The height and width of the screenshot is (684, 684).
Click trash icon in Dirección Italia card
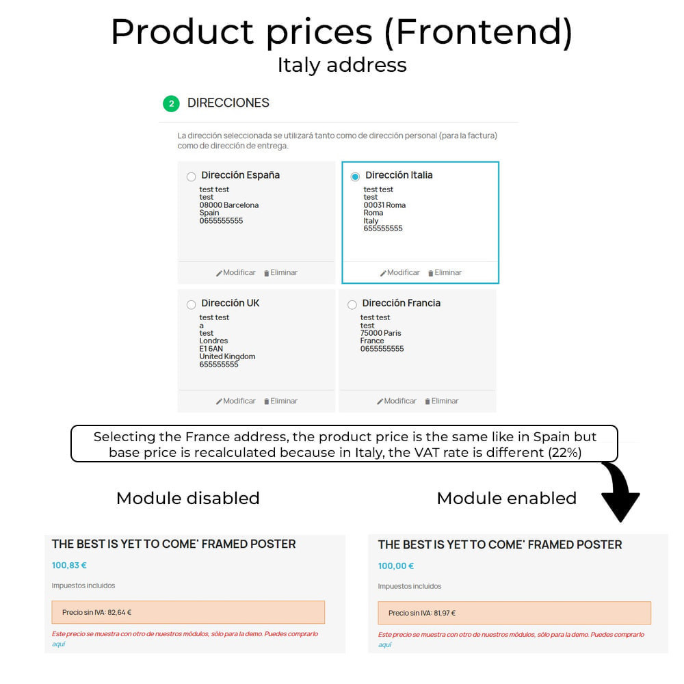tap(430, 273)
